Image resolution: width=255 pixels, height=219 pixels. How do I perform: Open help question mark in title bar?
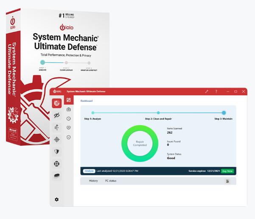coord(216,91)
